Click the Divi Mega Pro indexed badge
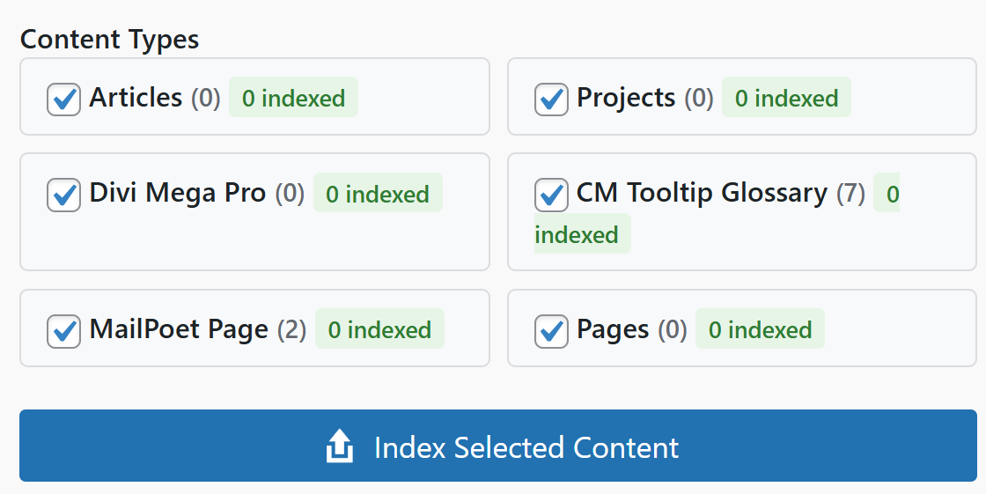This screenshot has height=494, width=986. point(378,194)
